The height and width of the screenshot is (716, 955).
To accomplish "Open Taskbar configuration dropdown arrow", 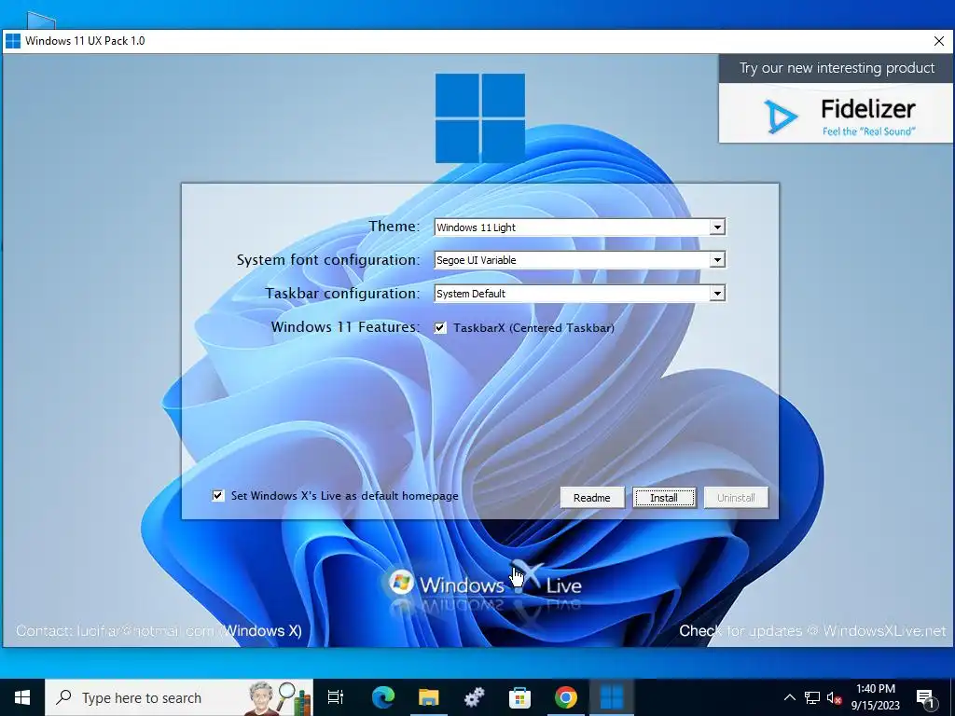I will point(717,294).
